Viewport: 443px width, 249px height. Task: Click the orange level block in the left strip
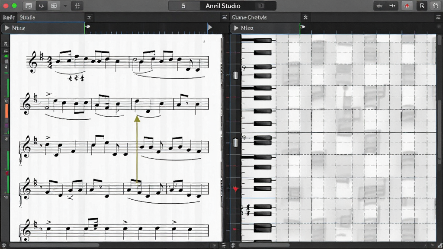click(6, 110)
